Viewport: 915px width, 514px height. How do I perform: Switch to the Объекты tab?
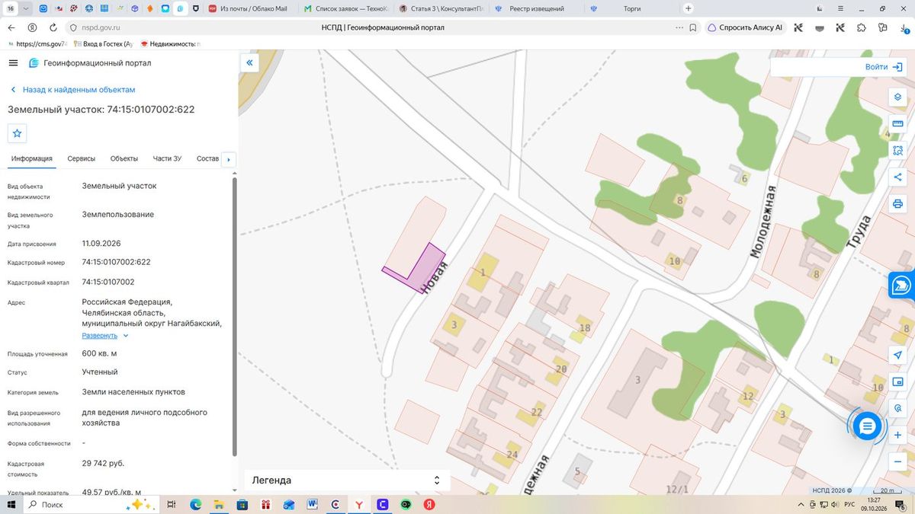(x=124, y=158)
